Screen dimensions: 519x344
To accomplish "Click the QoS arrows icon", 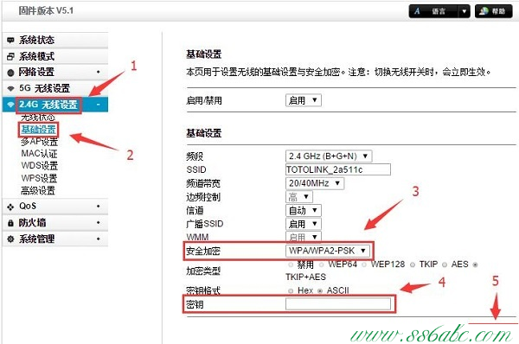I will pyautogui.click(x=10, y=207).
